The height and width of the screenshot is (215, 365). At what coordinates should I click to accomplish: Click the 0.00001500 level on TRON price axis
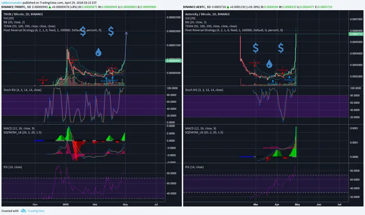[x=173, y=45]
